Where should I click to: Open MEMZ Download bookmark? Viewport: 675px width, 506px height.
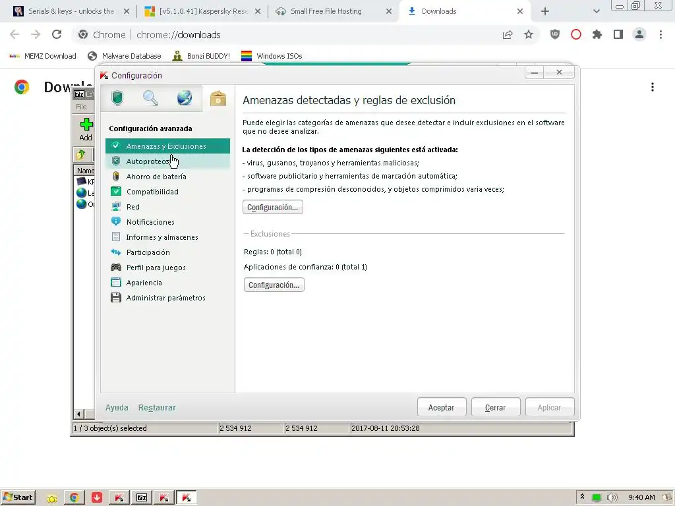[43, 56]
